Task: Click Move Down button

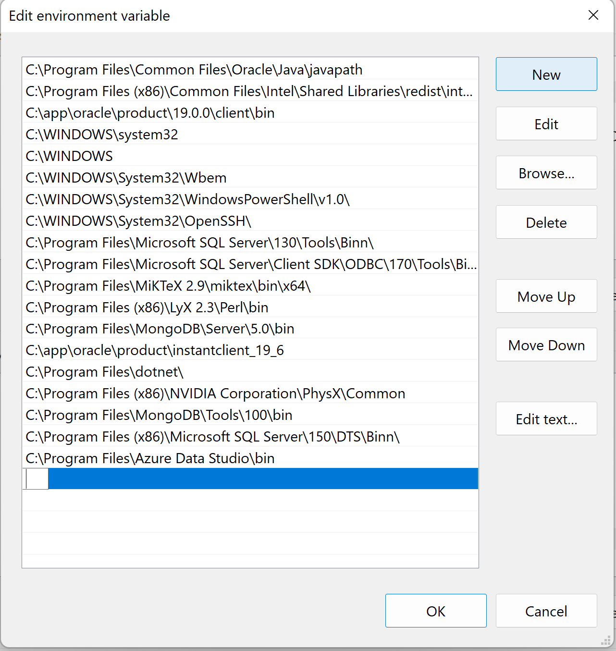Action: click(x=546, y=345)
